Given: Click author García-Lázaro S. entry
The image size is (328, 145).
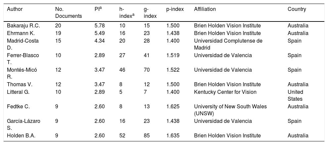Looking at the screenshot, I should pyautogui.click(x=23, y=125).
